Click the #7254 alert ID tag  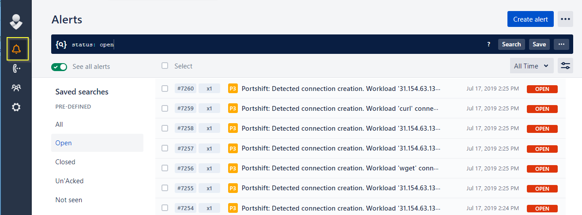pyautogui.click(x=185, y=208)
